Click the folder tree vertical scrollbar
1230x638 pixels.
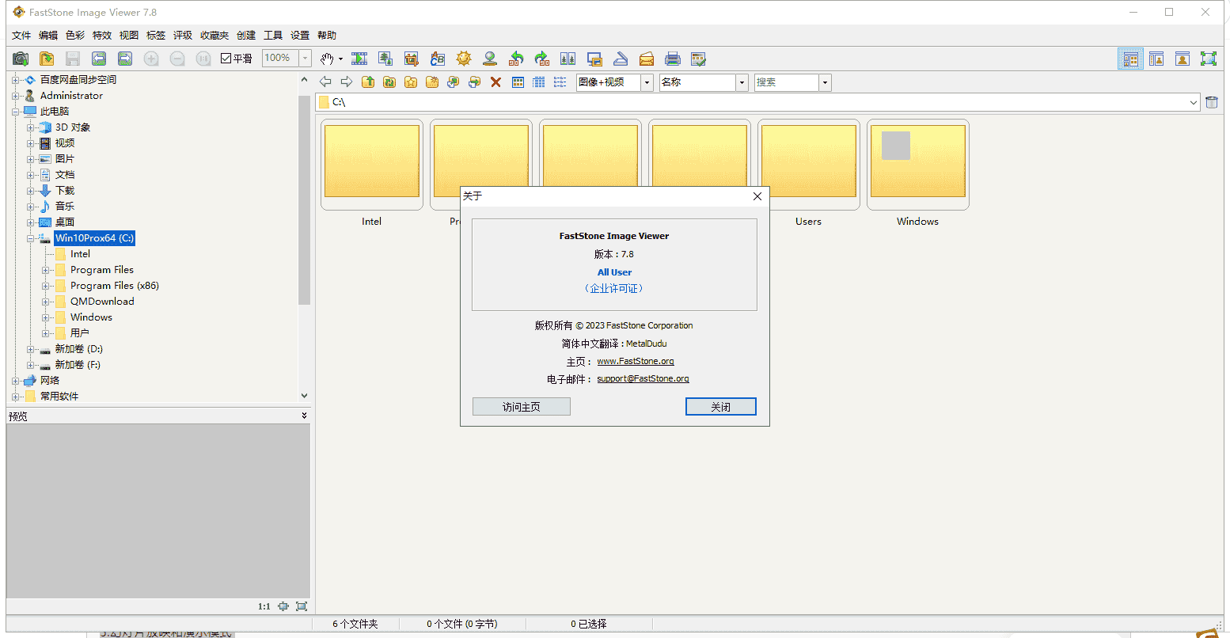pos(304,198)
